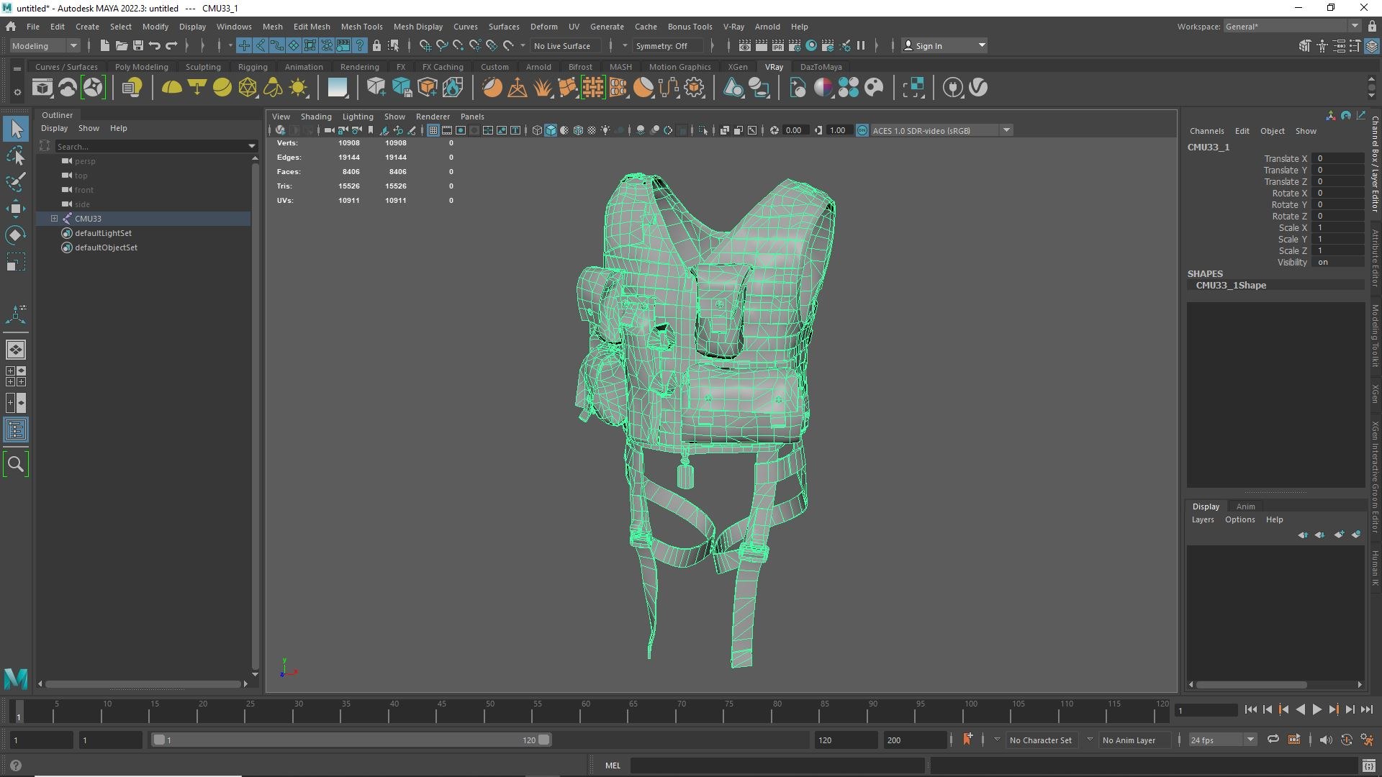Screen dimensions: 1382x777
Task: Open the Deform menu
Action: pos(543,27)
